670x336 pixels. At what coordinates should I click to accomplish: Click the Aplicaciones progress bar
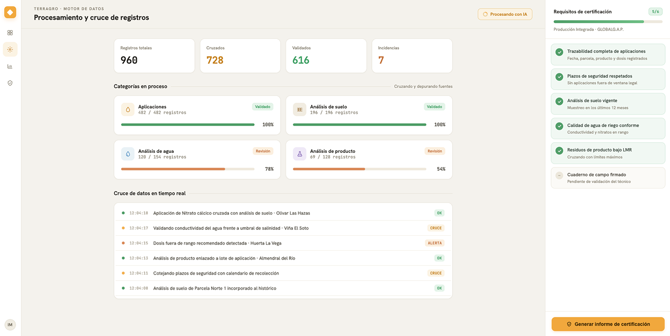coord(188,125)
